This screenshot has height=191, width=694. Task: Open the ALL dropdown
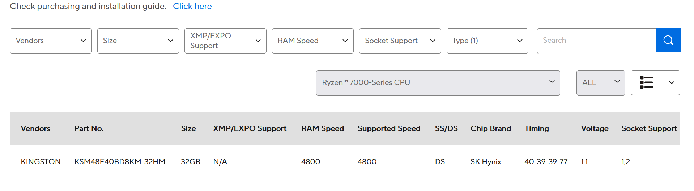600,83
